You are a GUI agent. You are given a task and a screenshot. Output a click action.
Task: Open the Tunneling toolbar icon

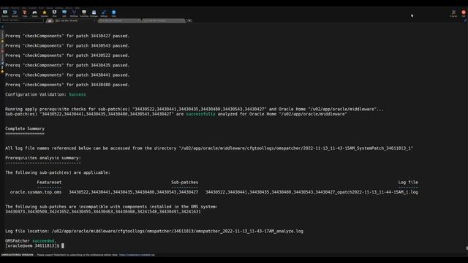(x=84, y=13)
